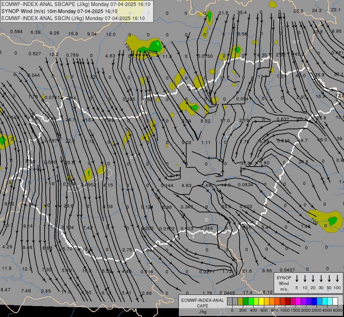Image resolution: width=344 pixels, height=317 pixels.
Task: Click the 0.144 value on the map
Action: tap(167, 186)
